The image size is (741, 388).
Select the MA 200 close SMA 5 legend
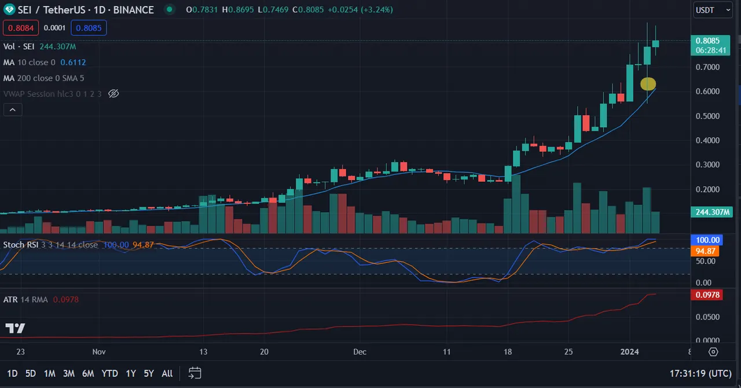click(43, 78)
